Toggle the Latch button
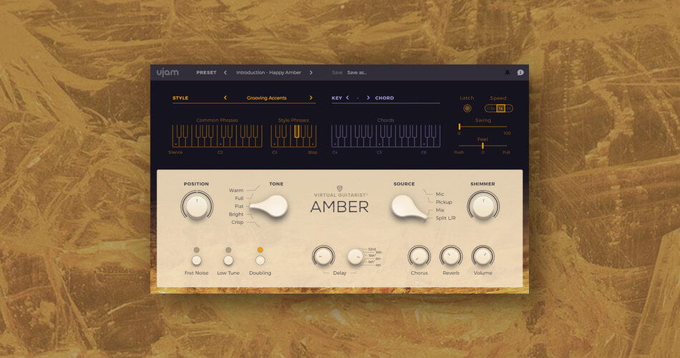 pos(467,109)
